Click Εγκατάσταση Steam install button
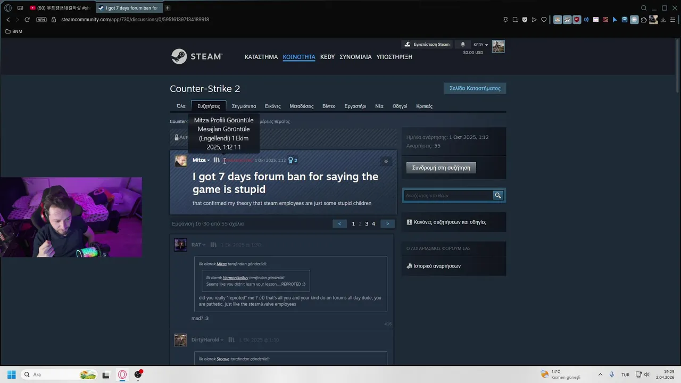Image resolution: width=681 pixels, height=383 pixels. (x=427, y=44)
